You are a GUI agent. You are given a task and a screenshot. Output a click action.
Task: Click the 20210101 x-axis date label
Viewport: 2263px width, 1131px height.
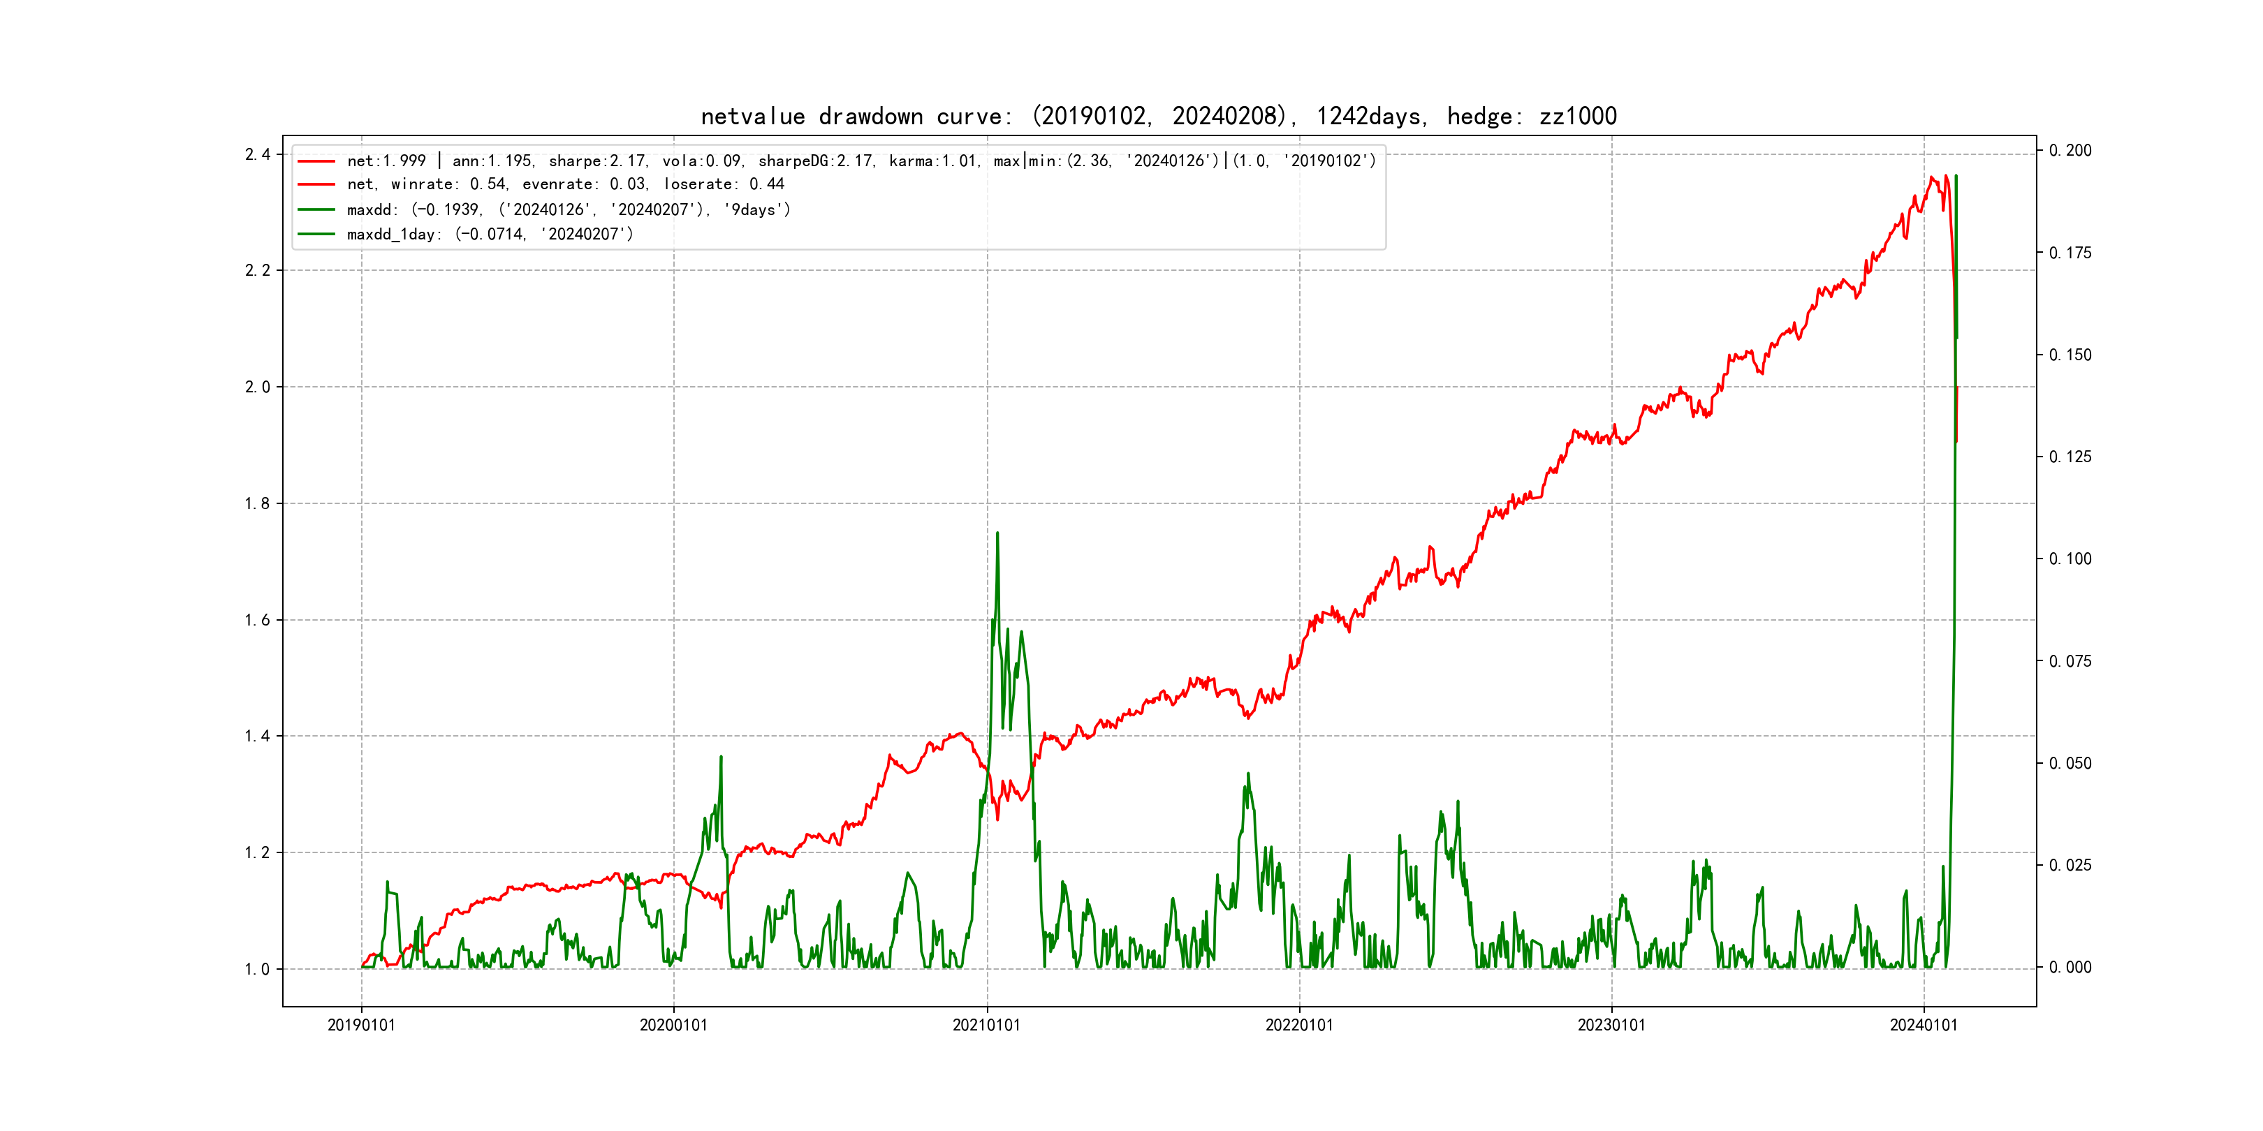[986, 1026]
